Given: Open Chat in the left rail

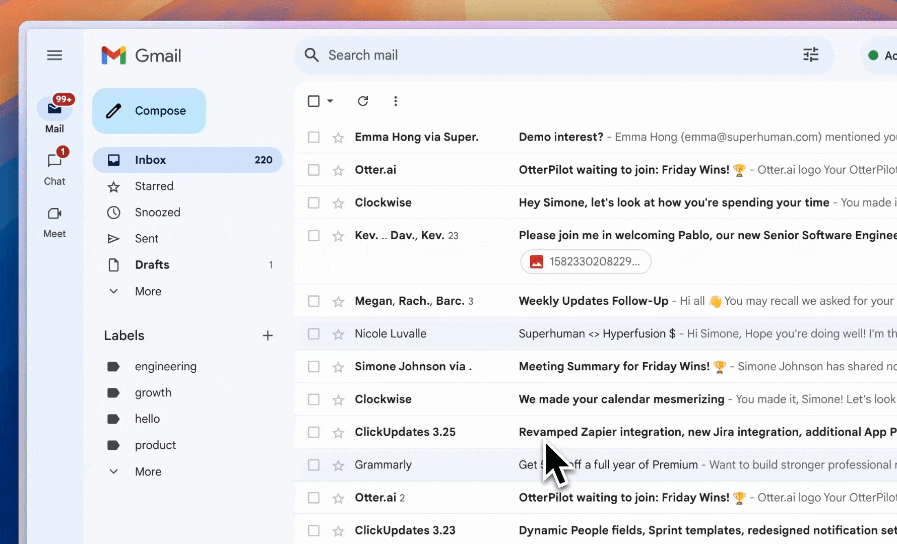Looking at the screenshot, I should (54, 167).
